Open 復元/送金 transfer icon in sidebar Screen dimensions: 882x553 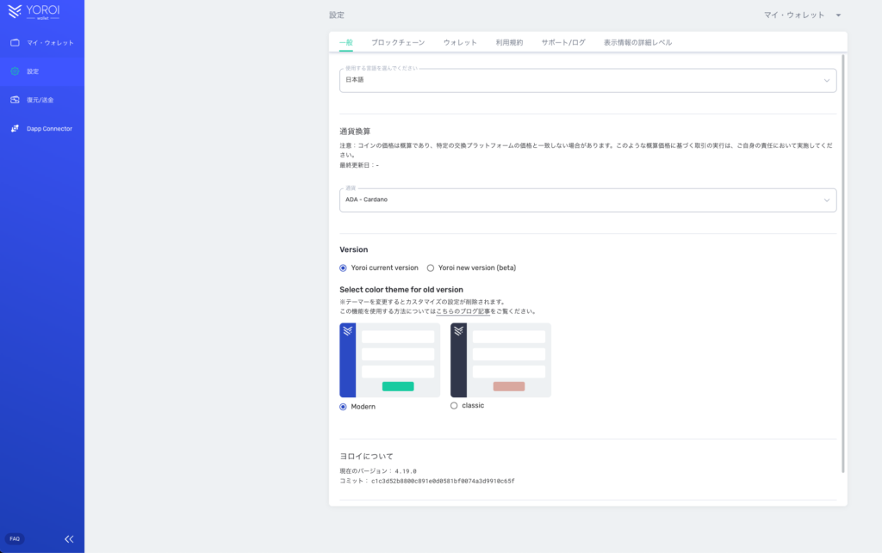point(15,100)
